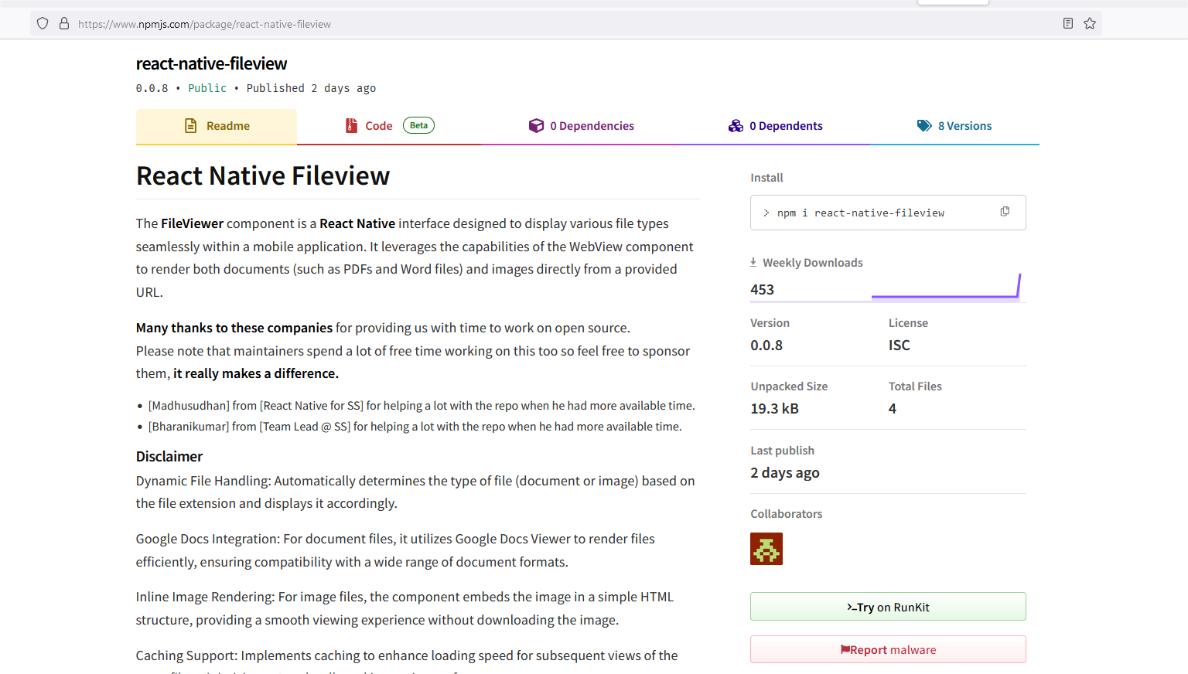Toggle reader view icon in address bar
Image resolution: width=1188 pixels, height=674 pixels.
[x=1068, y=24]
